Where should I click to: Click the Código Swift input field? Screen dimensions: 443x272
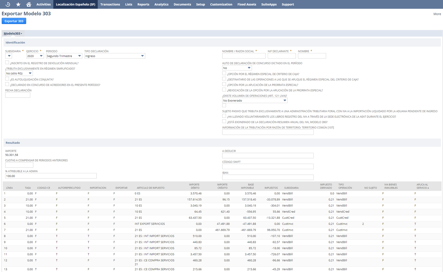[268, 166]
